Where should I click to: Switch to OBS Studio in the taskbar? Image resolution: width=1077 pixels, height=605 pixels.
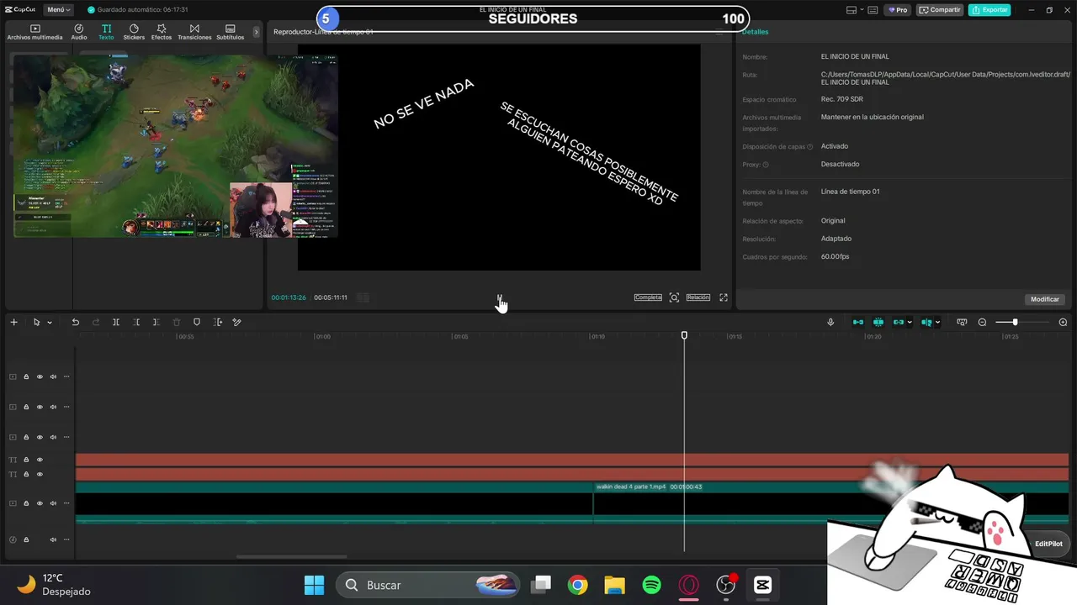[725, 585]
